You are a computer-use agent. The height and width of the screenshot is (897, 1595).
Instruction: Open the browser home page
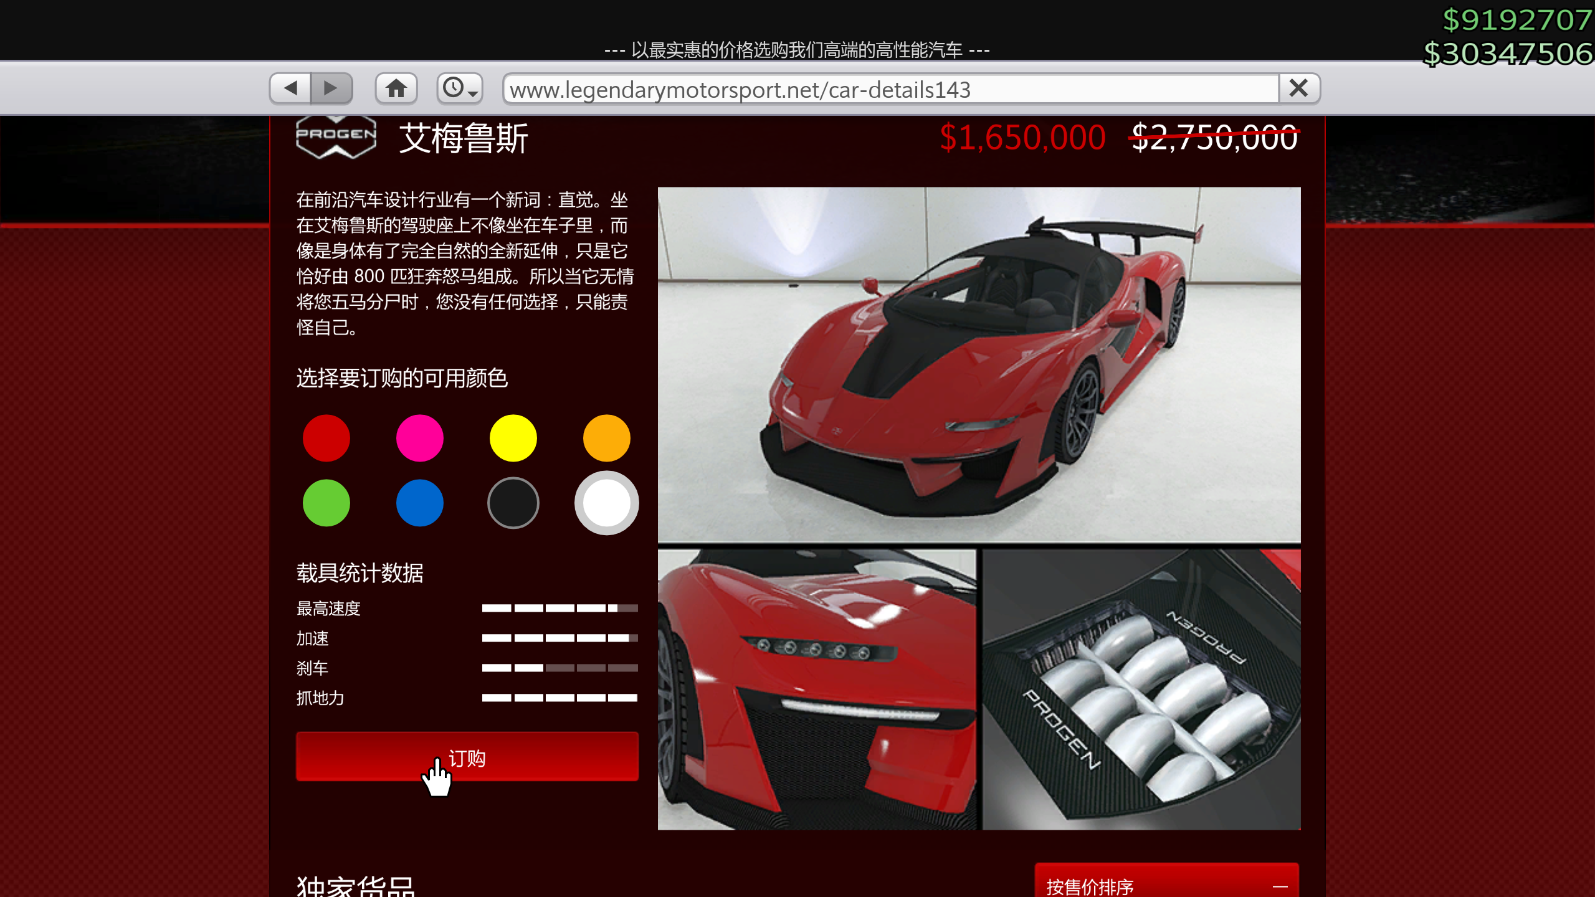click(396, 88)
